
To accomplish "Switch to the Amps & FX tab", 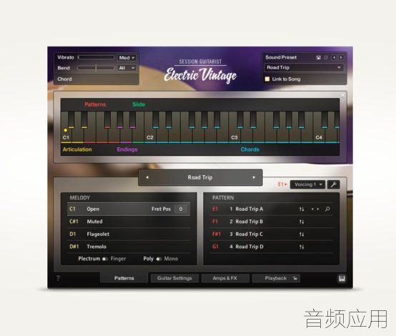I will pos(225,278).
